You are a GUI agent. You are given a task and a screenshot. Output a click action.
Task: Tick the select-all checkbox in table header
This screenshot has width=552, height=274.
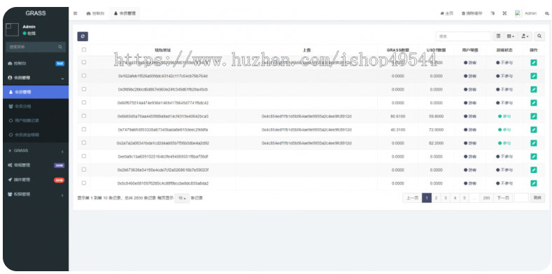(x=84, y=50)
